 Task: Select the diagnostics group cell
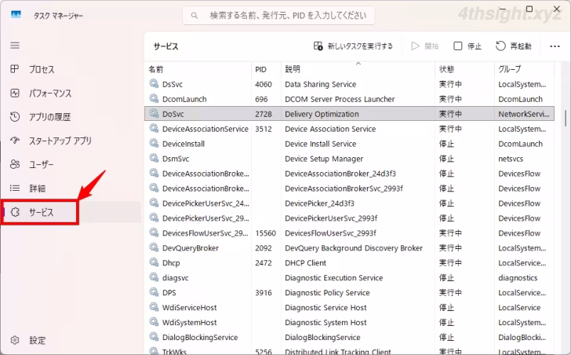coord(518,278)
